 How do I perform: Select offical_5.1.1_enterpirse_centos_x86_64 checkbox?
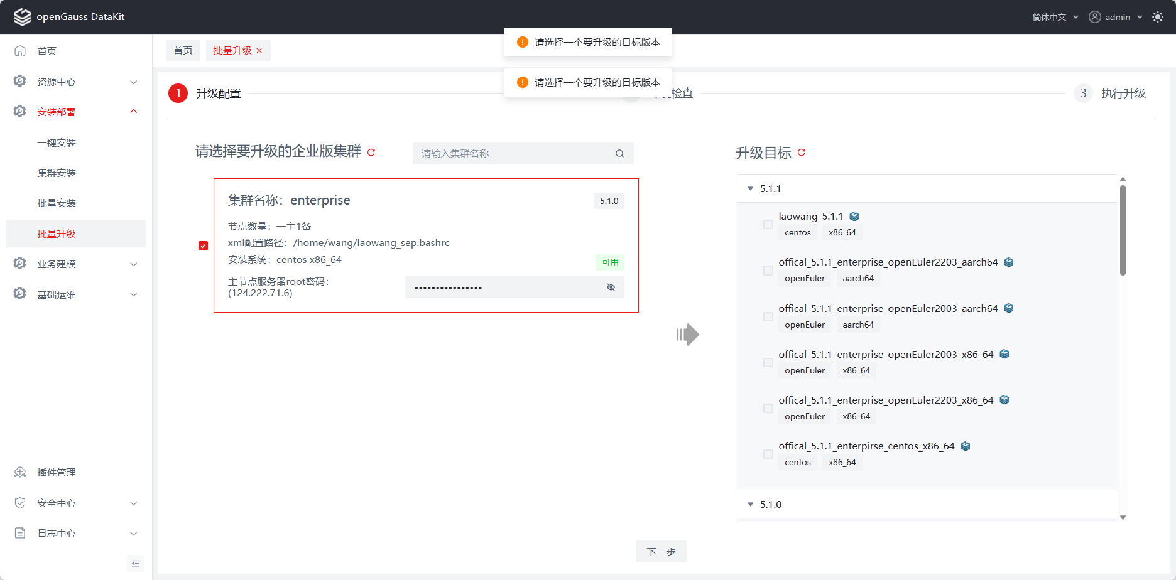[768, 454]
